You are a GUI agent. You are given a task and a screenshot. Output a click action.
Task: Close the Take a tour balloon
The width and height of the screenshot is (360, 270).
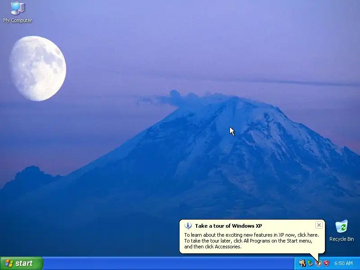(x=319, y=225)
